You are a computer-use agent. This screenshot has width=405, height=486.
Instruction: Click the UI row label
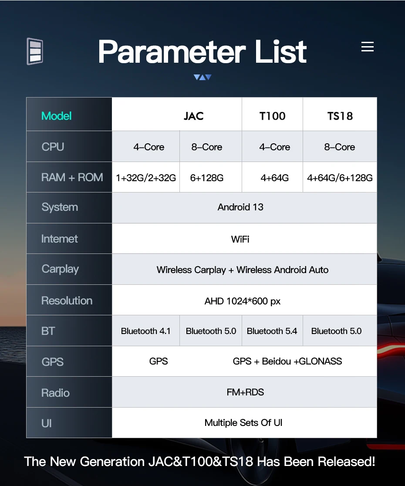click(47, 423)
